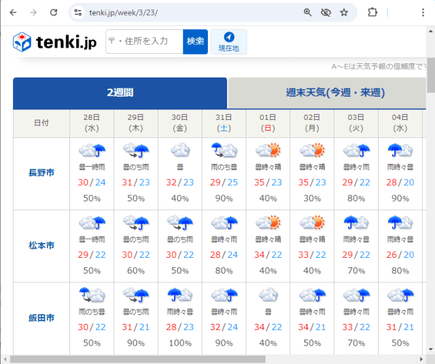Reload the tenki.jp page
The width and height of the screenshot is (435, 364).
click(x=54, y=12)
